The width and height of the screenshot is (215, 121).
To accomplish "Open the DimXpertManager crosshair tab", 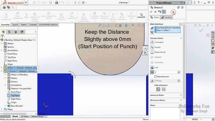I will (x=16, y=32).
